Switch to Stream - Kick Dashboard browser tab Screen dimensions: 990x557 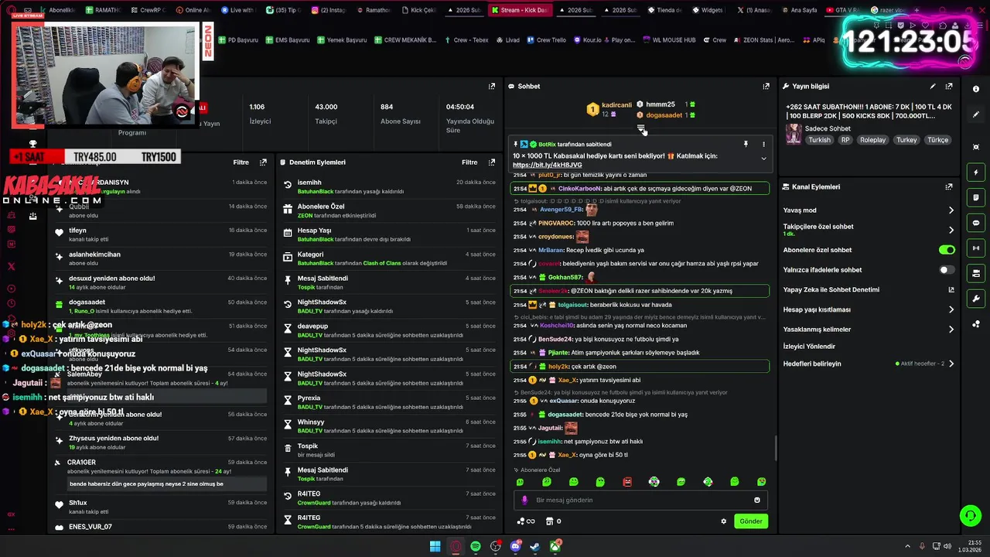(520, 10)
